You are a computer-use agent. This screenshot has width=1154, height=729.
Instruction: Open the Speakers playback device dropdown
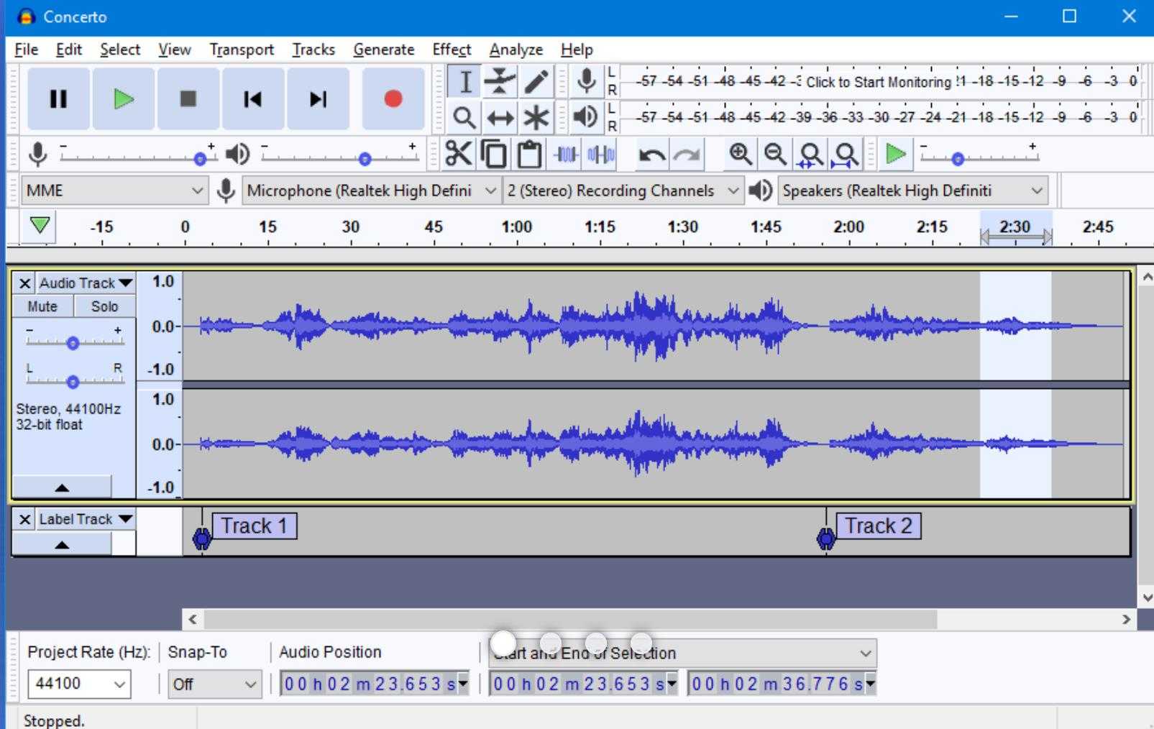coord(912,191)
